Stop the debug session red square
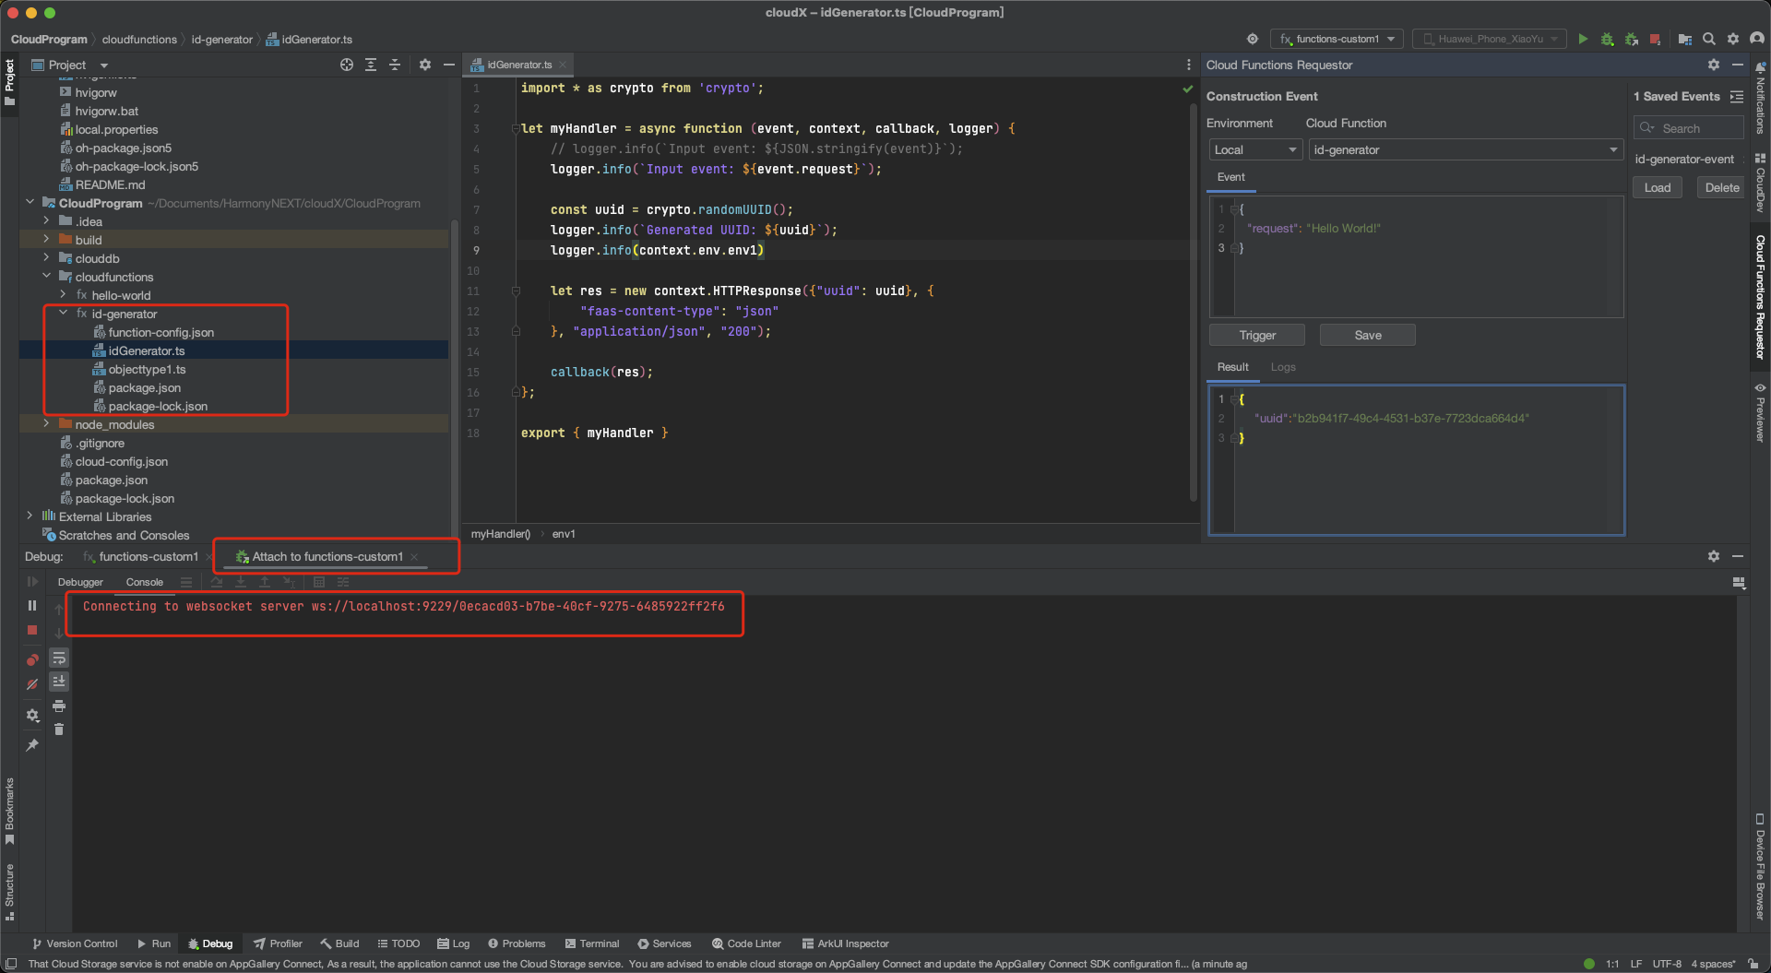The height and width of the screenshot is (973, 1771). [x=32, y=630]
